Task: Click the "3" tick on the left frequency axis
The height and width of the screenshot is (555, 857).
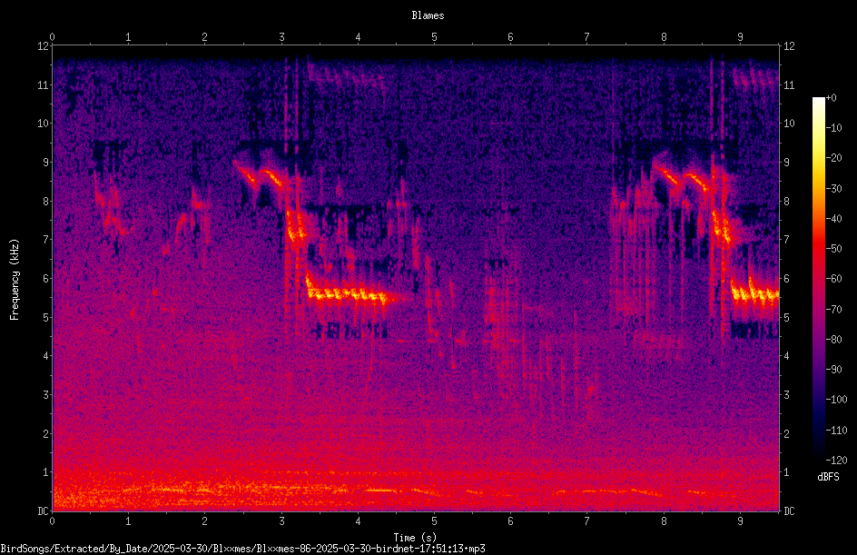Action: (45, 395)
